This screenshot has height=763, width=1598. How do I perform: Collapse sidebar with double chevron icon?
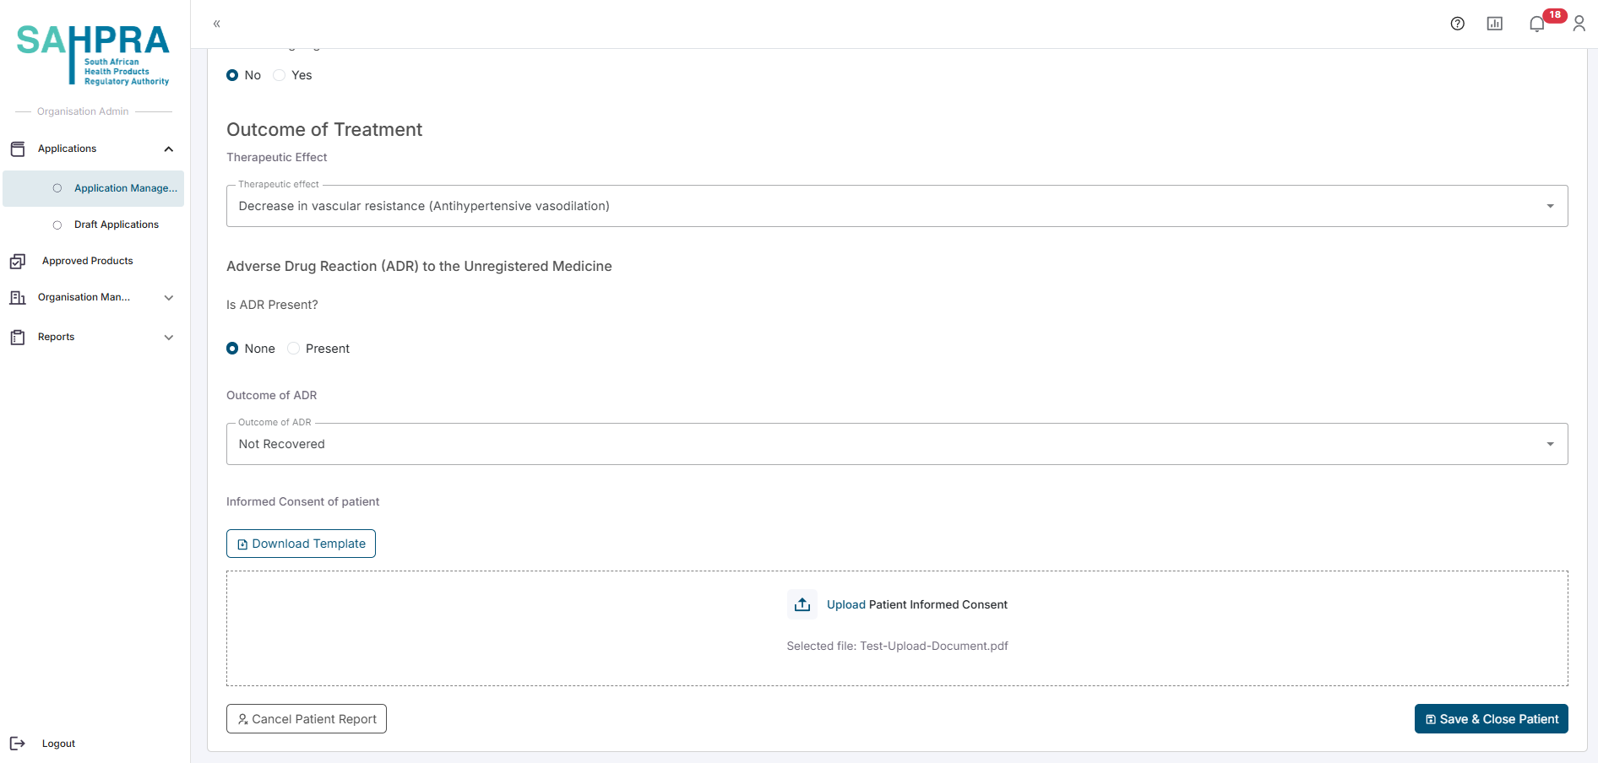point(217,24)
